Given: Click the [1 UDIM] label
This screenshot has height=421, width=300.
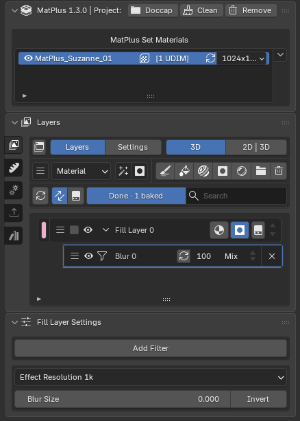Looking at the screenshot, I should pyautogui.click(x=172, y=58).
